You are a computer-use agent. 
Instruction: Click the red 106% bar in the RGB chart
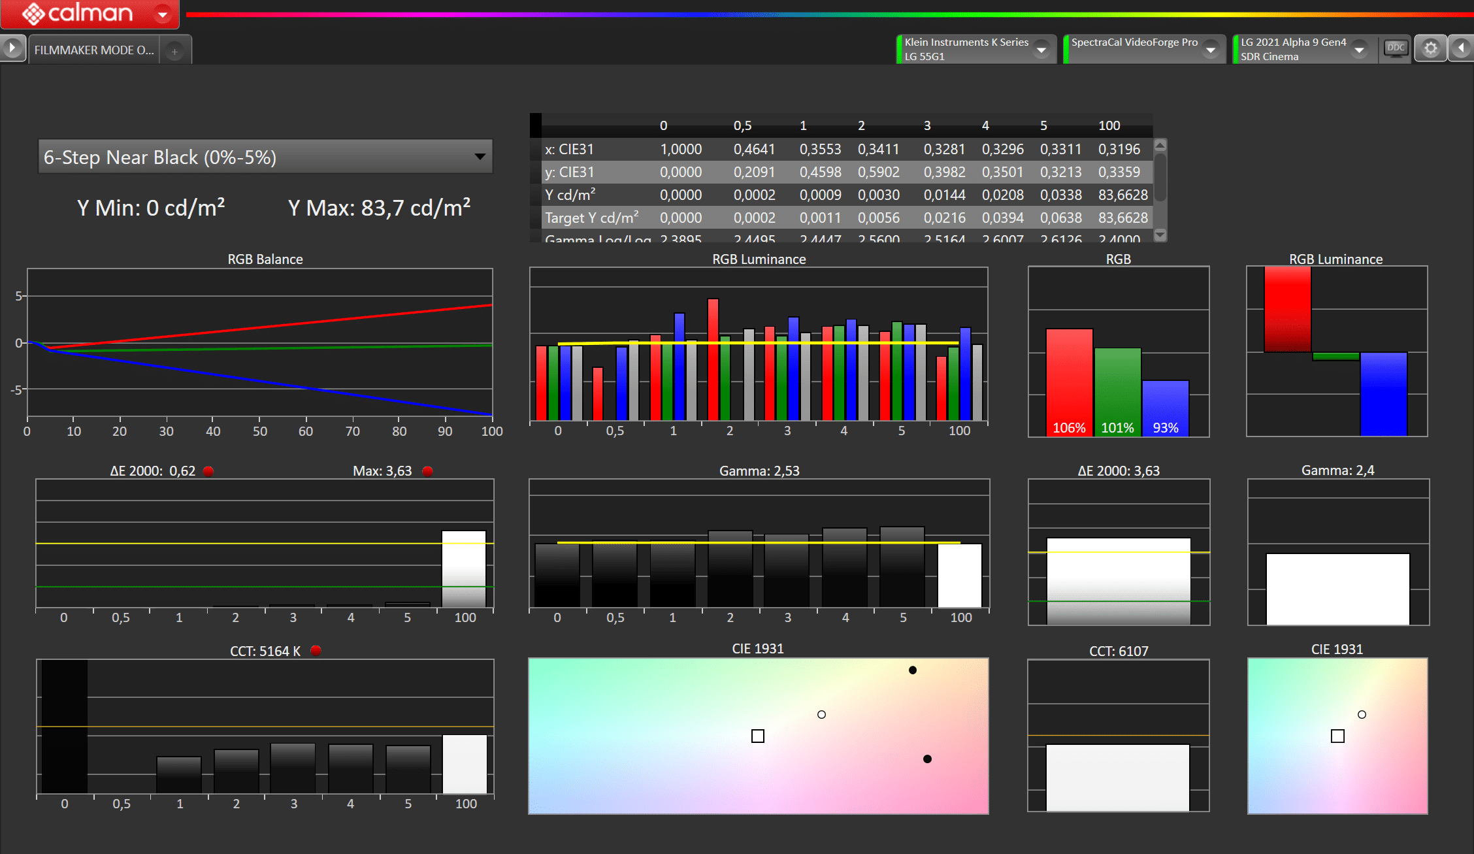point(1069,382)
